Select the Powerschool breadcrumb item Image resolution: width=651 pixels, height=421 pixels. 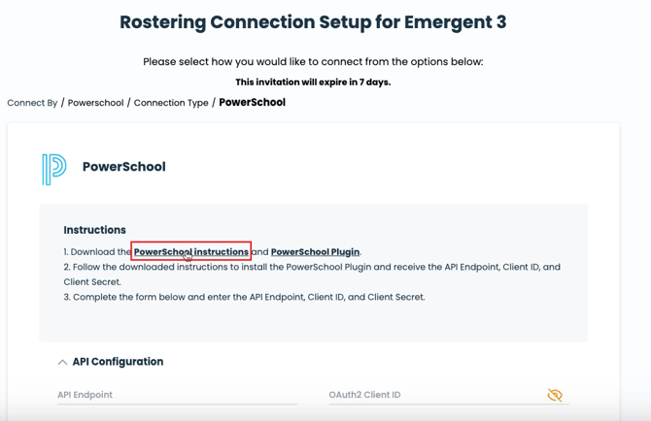[x=95, y=103]
